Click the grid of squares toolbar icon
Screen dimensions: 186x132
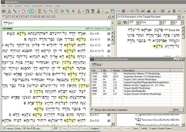(x=3, y=11)
